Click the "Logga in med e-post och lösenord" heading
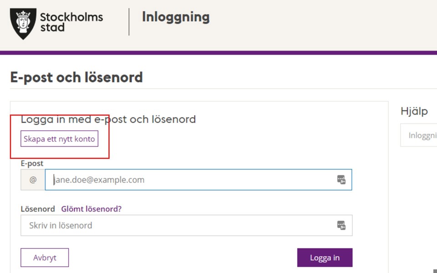Image resolution: width=437 pixels, height=273 pixels. 108,120
